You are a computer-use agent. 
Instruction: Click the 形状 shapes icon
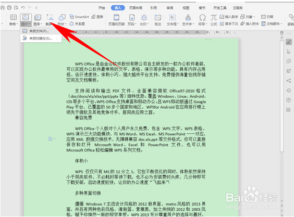pos(62,17)
